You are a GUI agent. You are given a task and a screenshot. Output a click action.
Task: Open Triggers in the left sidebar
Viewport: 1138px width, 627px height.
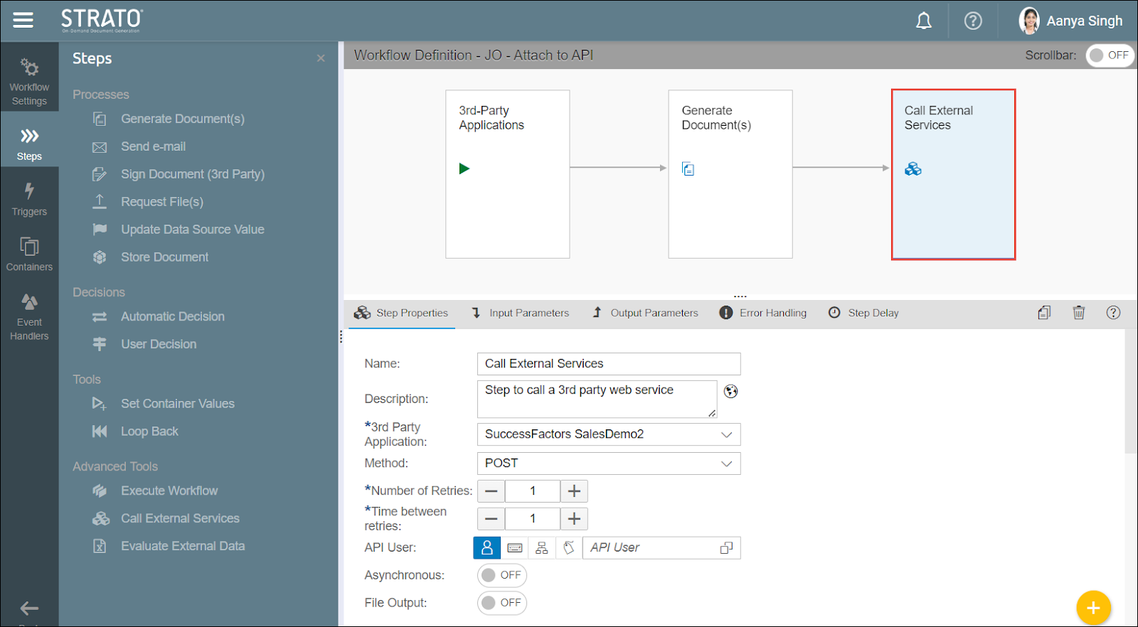[x=29, y=198]
